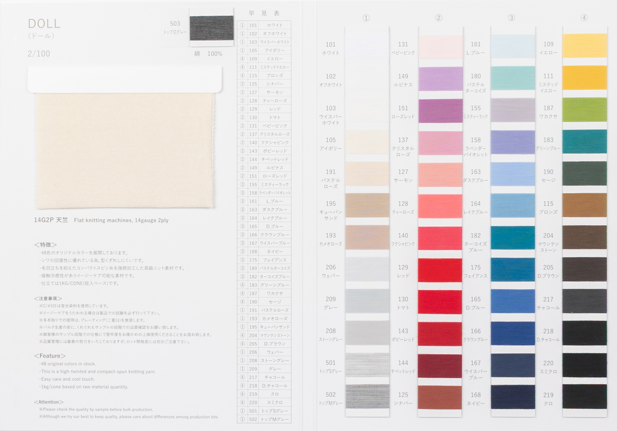617x431 pixels.
Task: Select row 168 ネイビー in lookup table
Action: click(x=264, y=252)
